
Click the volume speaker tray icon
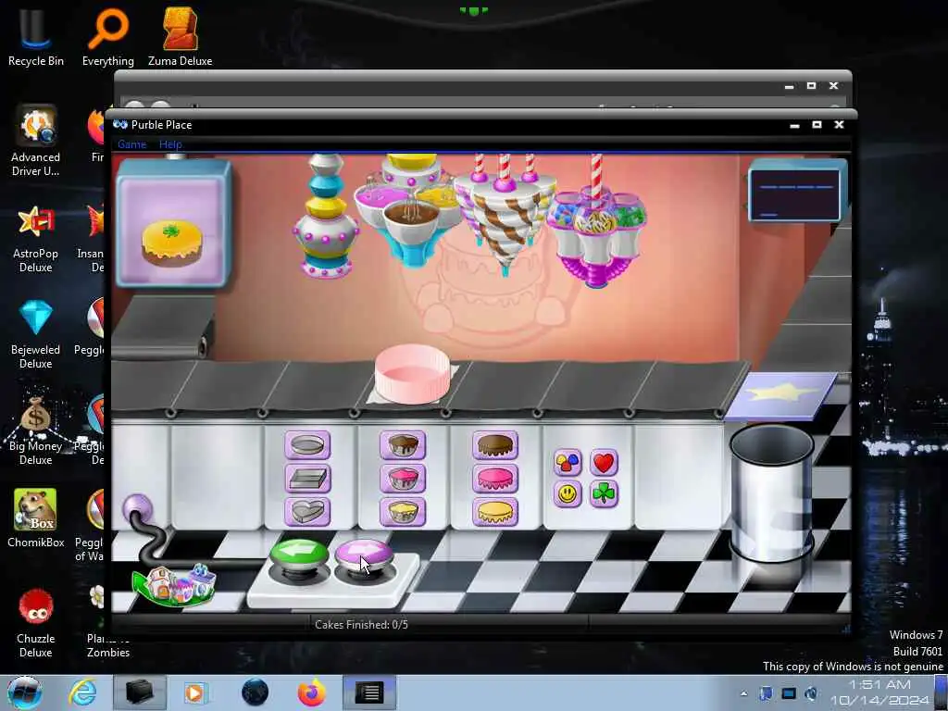click(x=811, y=693)
